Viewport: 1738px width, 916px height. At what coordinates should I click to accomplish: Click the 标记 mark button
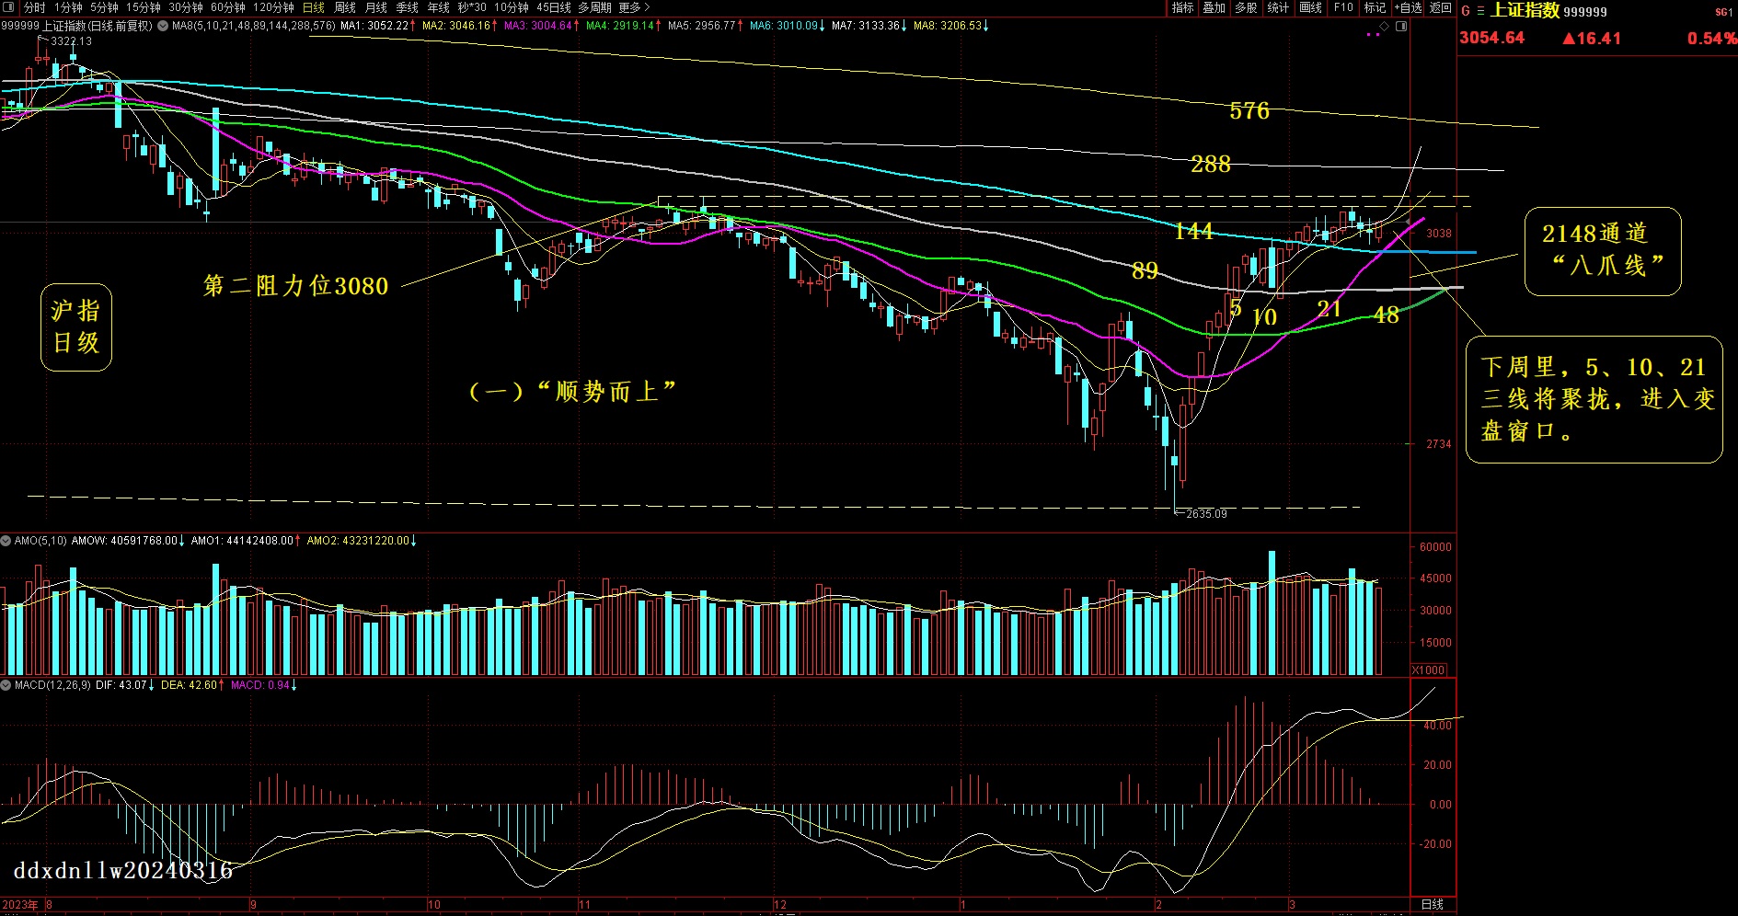(1375, 7)
